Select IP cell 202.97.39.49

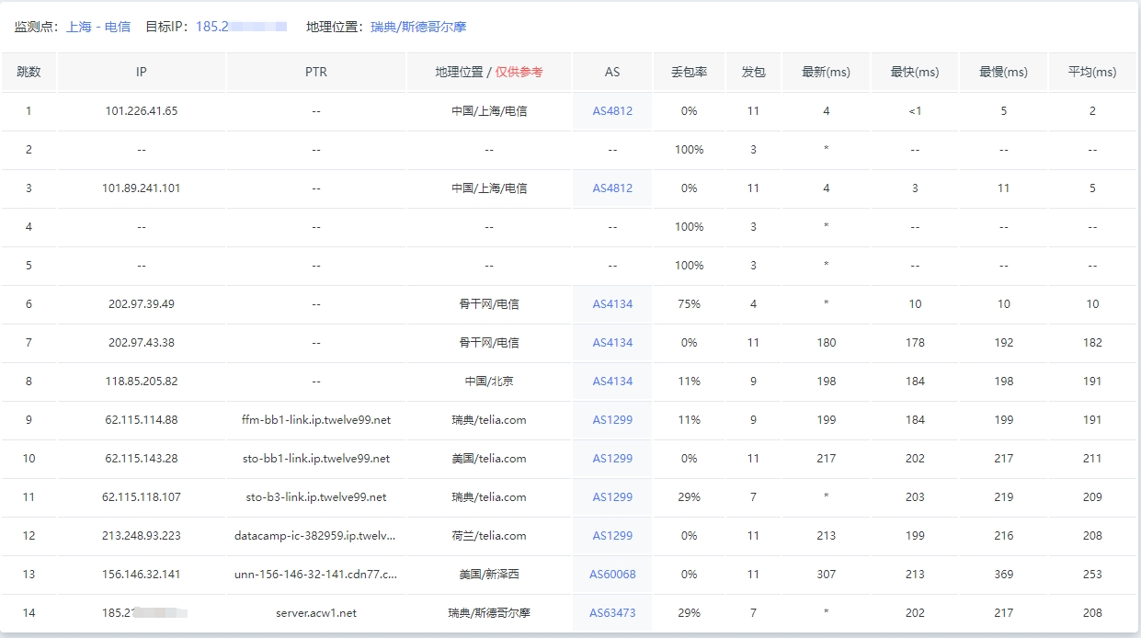click(142, 304)
